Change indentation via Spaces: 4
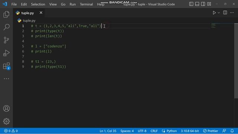238x134 pixels. [127, 131]
